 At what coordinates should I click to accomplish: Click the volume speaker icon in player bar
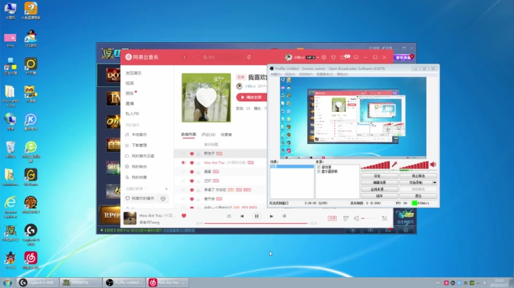[x=356, y=218]
